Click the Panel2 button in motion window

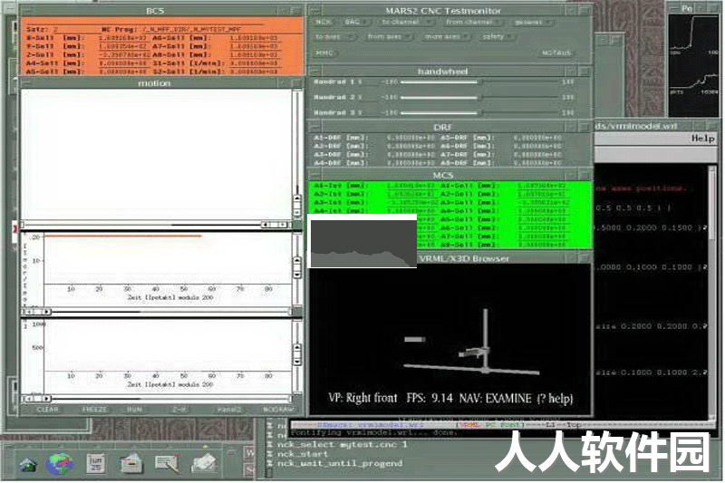click(229, 410)
